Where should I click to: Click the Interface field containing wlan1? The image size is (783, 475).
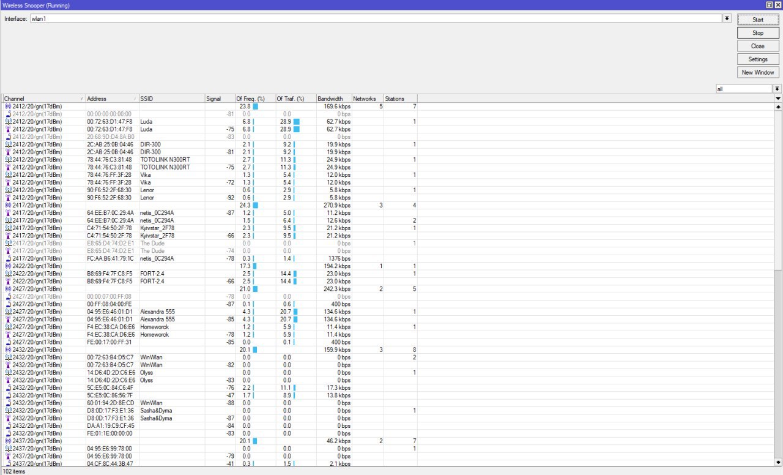point(376,18)
